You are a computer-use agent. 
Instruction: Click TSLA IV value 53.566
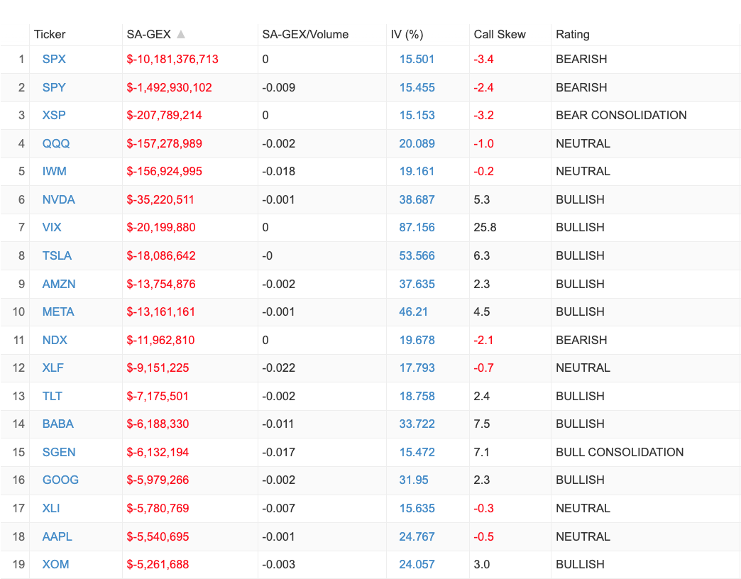coord(417,256)
